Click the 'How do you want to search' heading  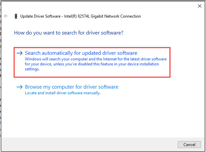68,33
